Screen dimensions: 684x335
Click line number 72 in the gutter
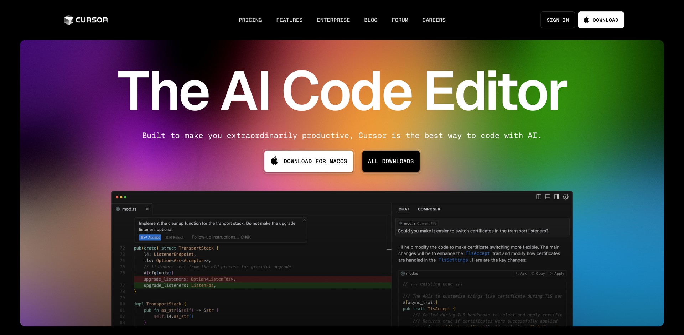click(122, 248)
